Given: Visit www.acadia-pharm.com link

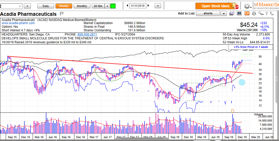Looking at the screenshot, I should point(18,23).
